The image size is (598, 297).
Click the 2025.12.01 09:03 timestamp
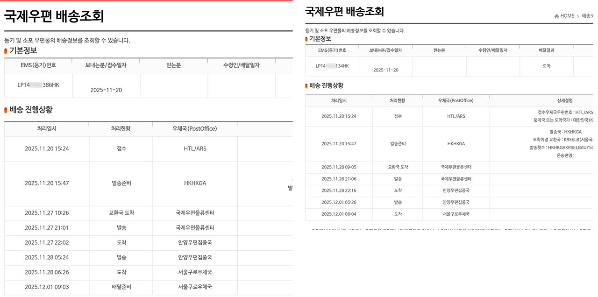[47, 287]
